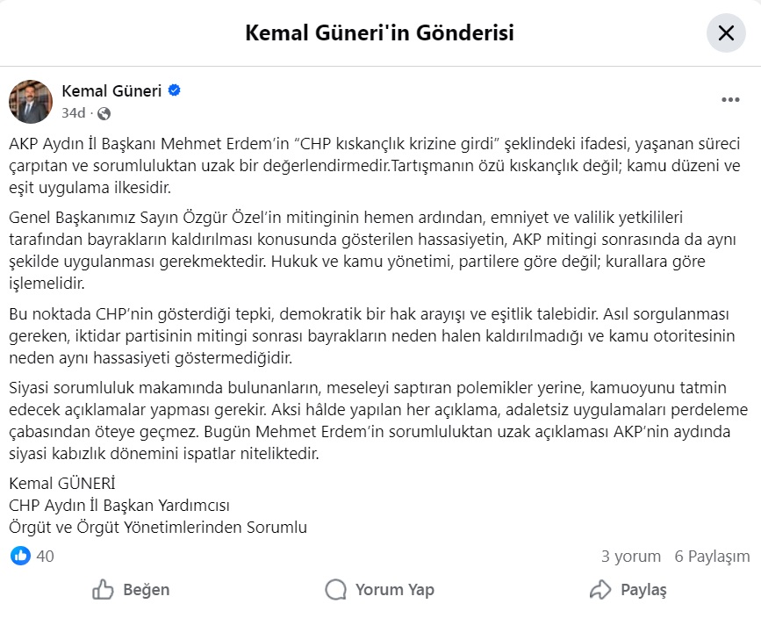Click the Paylaş share button
The image size is (761, 618).
pos(628,589)
